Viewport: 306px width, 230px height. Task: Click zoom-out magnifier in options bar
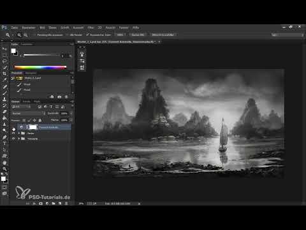[x=25, y=34]
